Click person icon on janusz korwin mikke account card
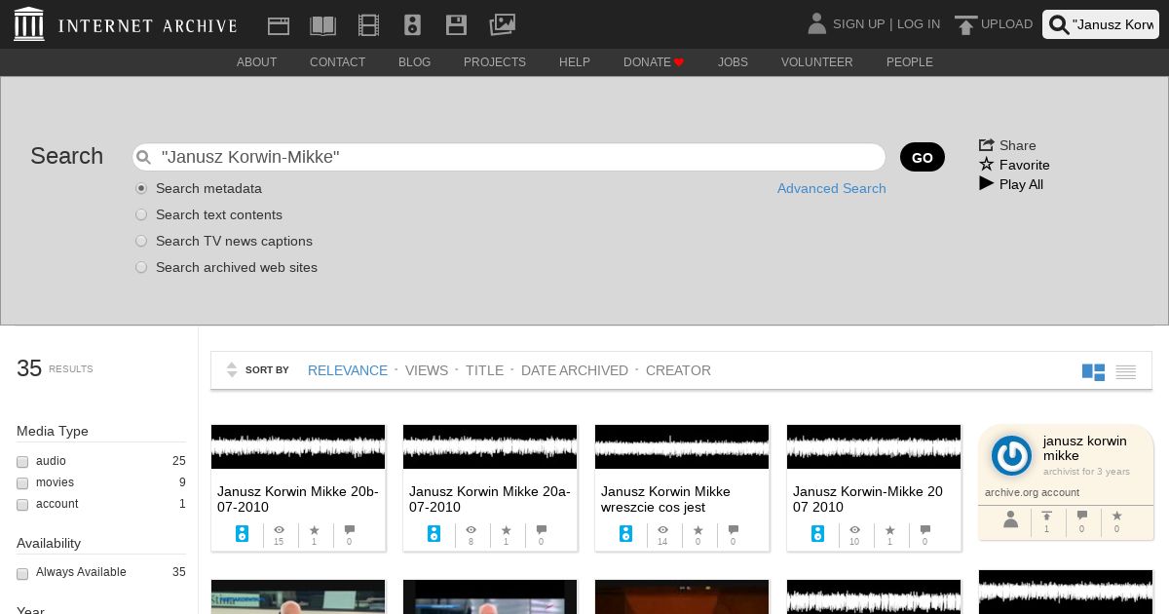Image resolution: width=1169 pixels, height=614 pixels. [x=1011, y=519]
